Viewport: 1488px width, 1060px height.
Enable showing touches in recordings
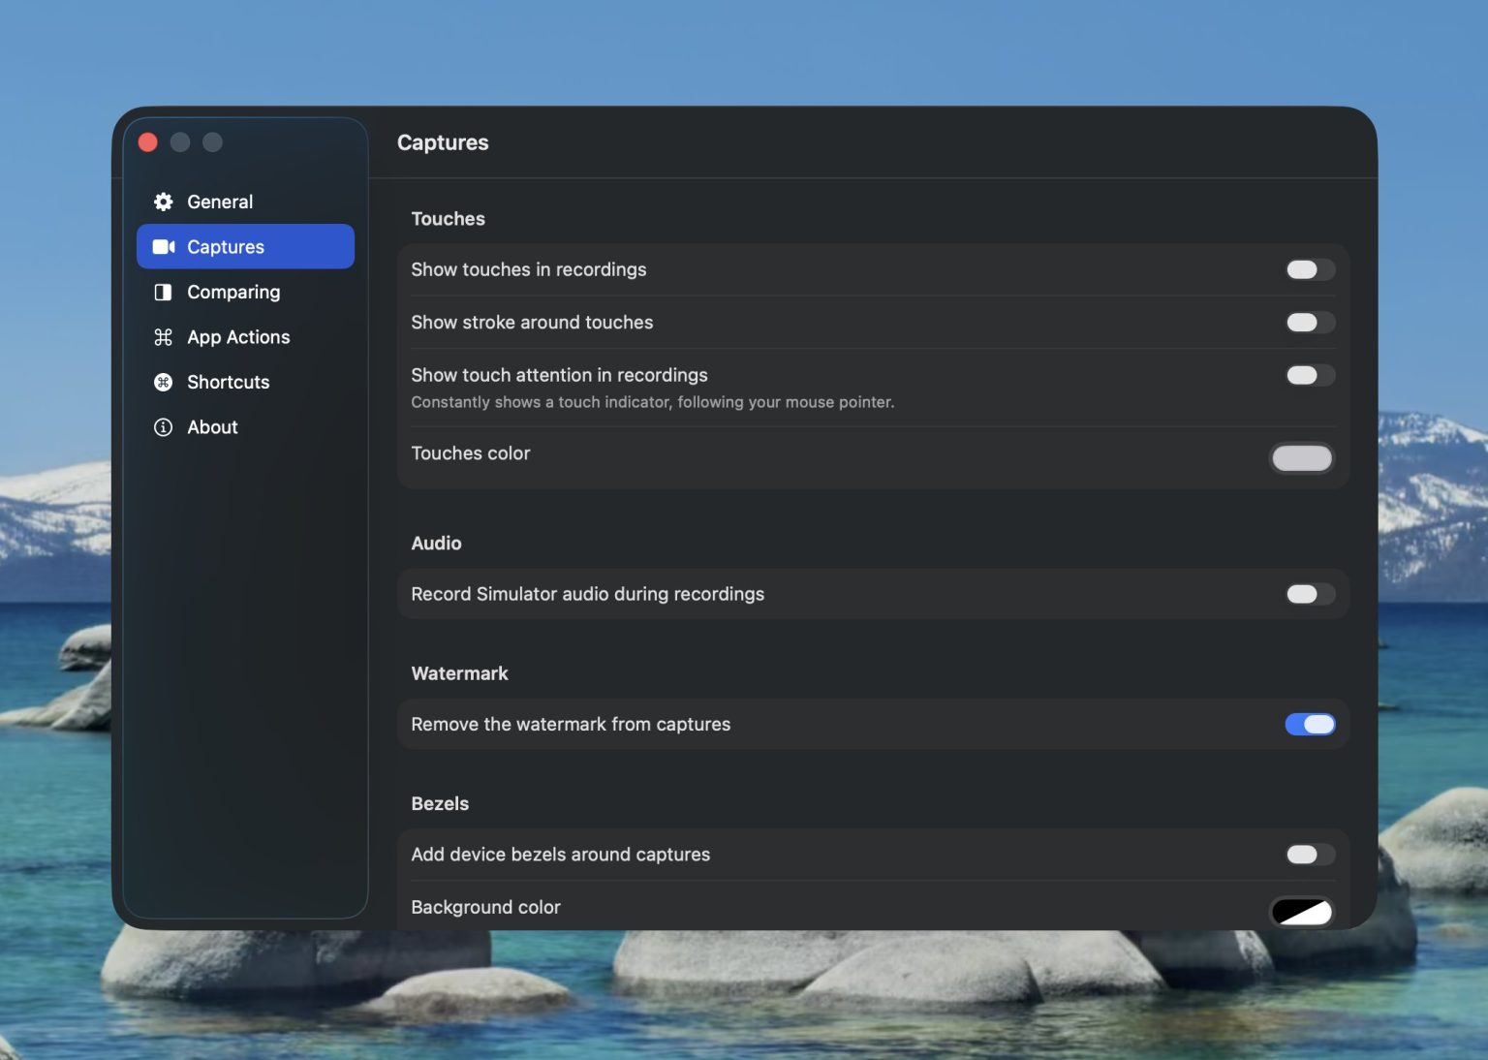1310,269
